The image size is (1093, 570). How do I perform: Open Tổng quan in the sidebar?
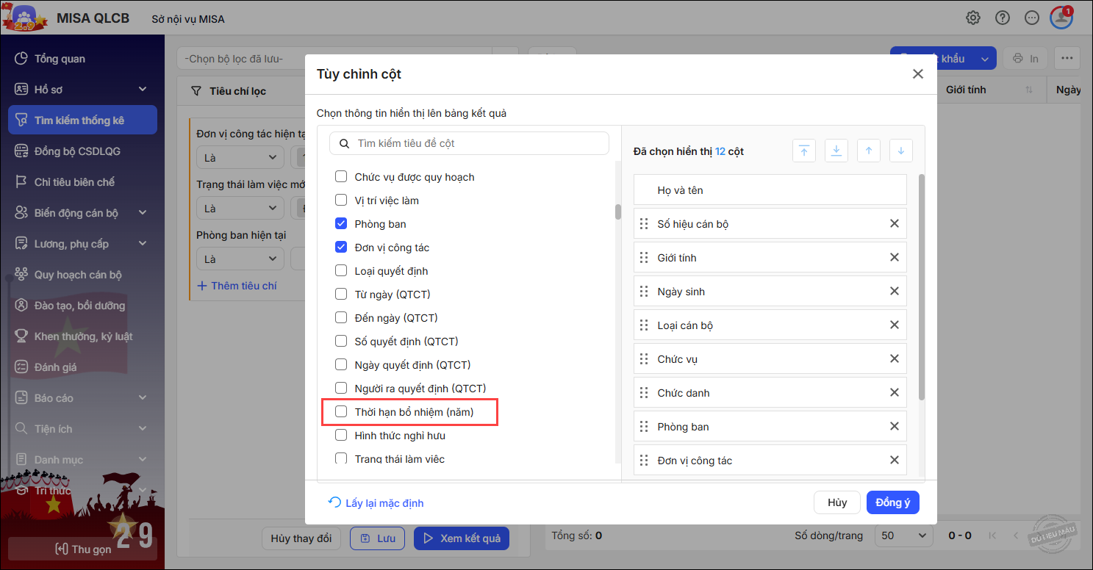tap(60, 59)
